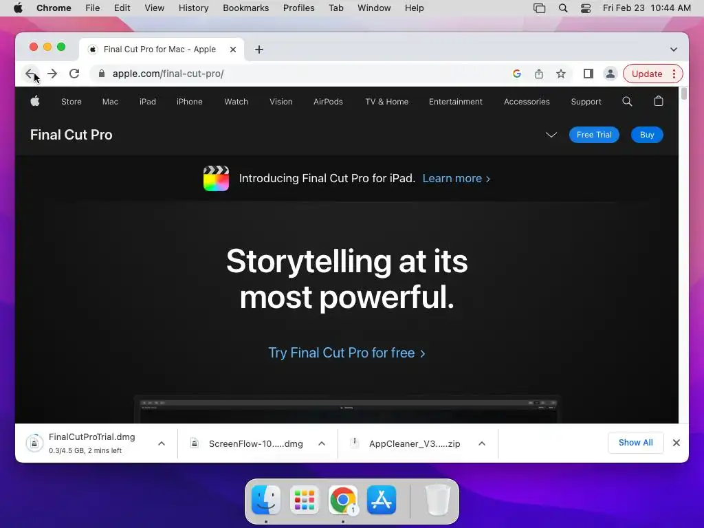Open Control Center in the menu bar
Viewport: 704px width, 528px height.
586,8
